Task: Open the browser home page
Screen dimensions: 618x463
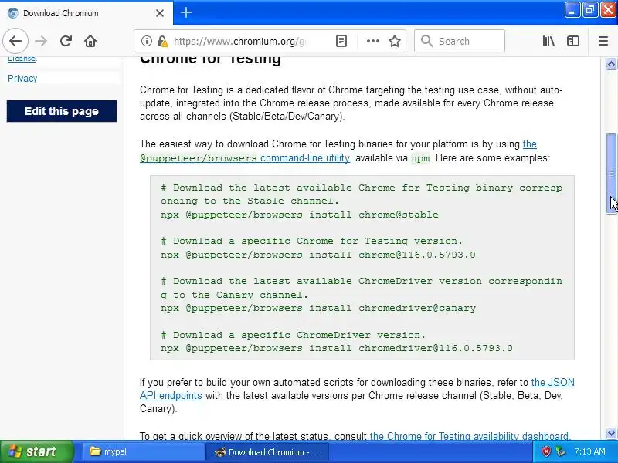Action: tap(90, 41)
